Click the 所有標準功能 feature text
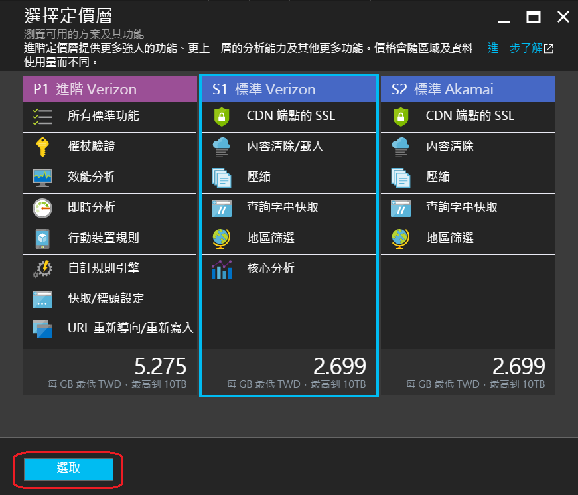Screen dimensions: 578x495 (104, 115)
